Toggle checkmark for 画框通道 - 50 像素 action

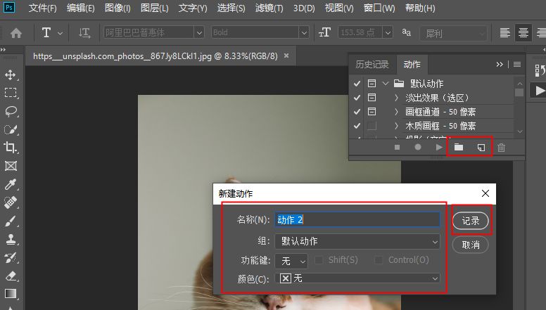click(357, 112)
